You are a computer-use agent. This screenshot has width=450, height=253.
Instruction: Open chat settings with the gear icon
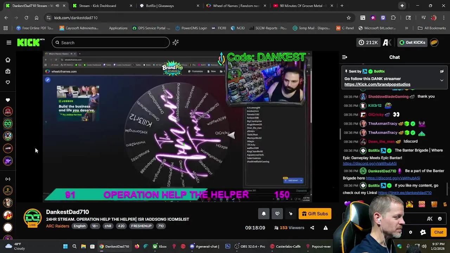410,232
